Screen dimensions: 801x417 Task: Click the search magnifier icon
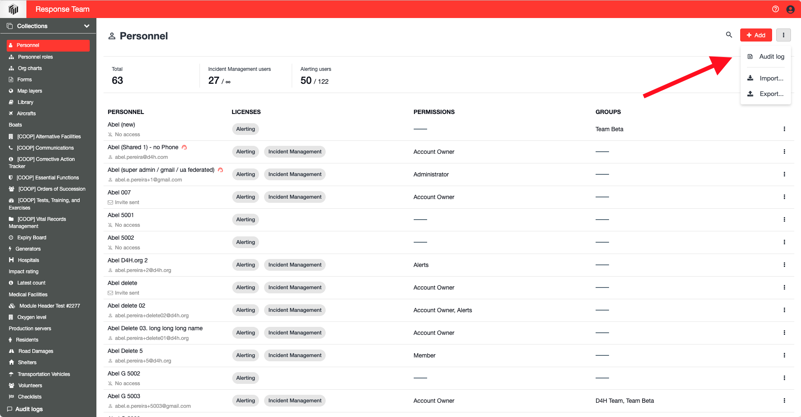point(729,35)
